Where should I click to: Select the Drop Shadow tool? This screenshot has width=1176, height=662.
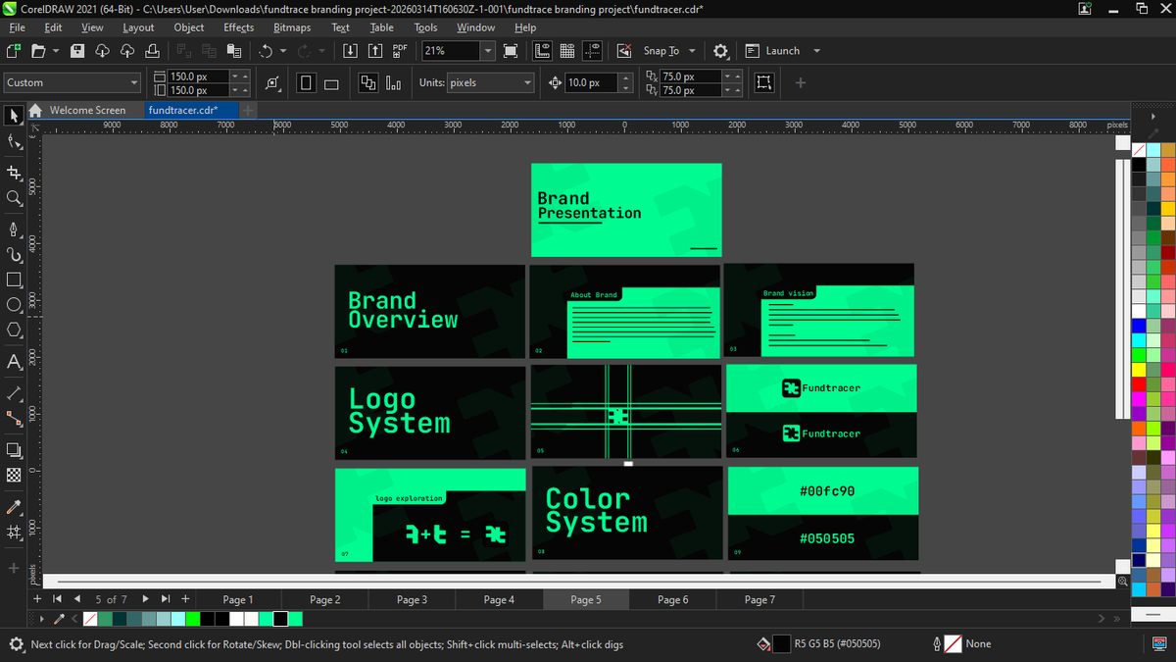[14, 450]
